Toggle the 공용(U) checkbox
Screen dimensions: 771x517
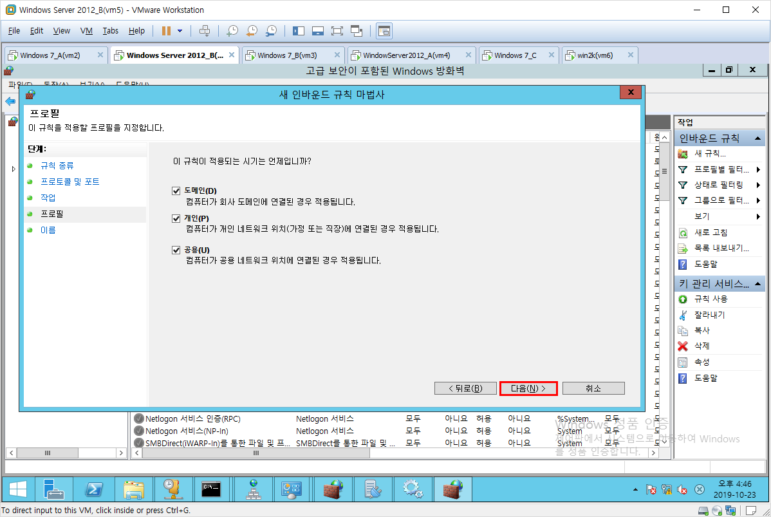(176, 250)
